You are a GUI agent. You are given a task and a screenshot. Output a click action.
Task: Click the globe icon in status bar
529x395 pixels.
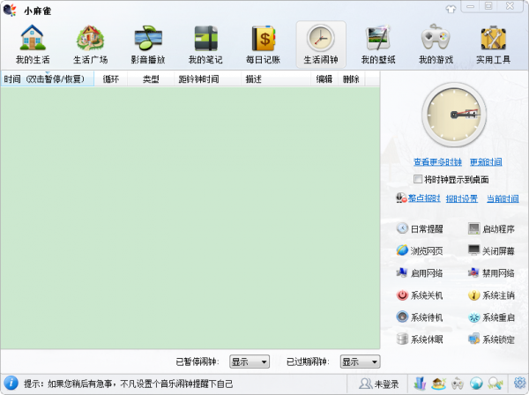point(476,384)
